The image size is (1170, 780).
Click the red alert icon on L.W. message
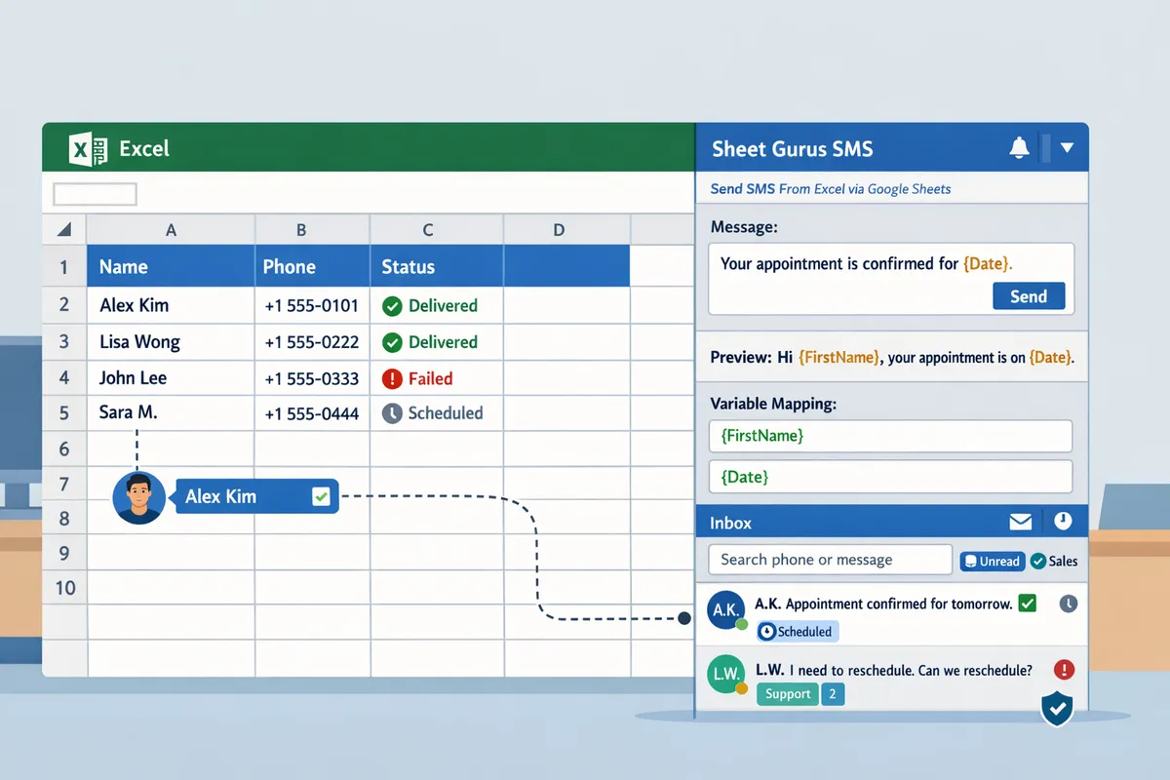tap(1065, 670)
